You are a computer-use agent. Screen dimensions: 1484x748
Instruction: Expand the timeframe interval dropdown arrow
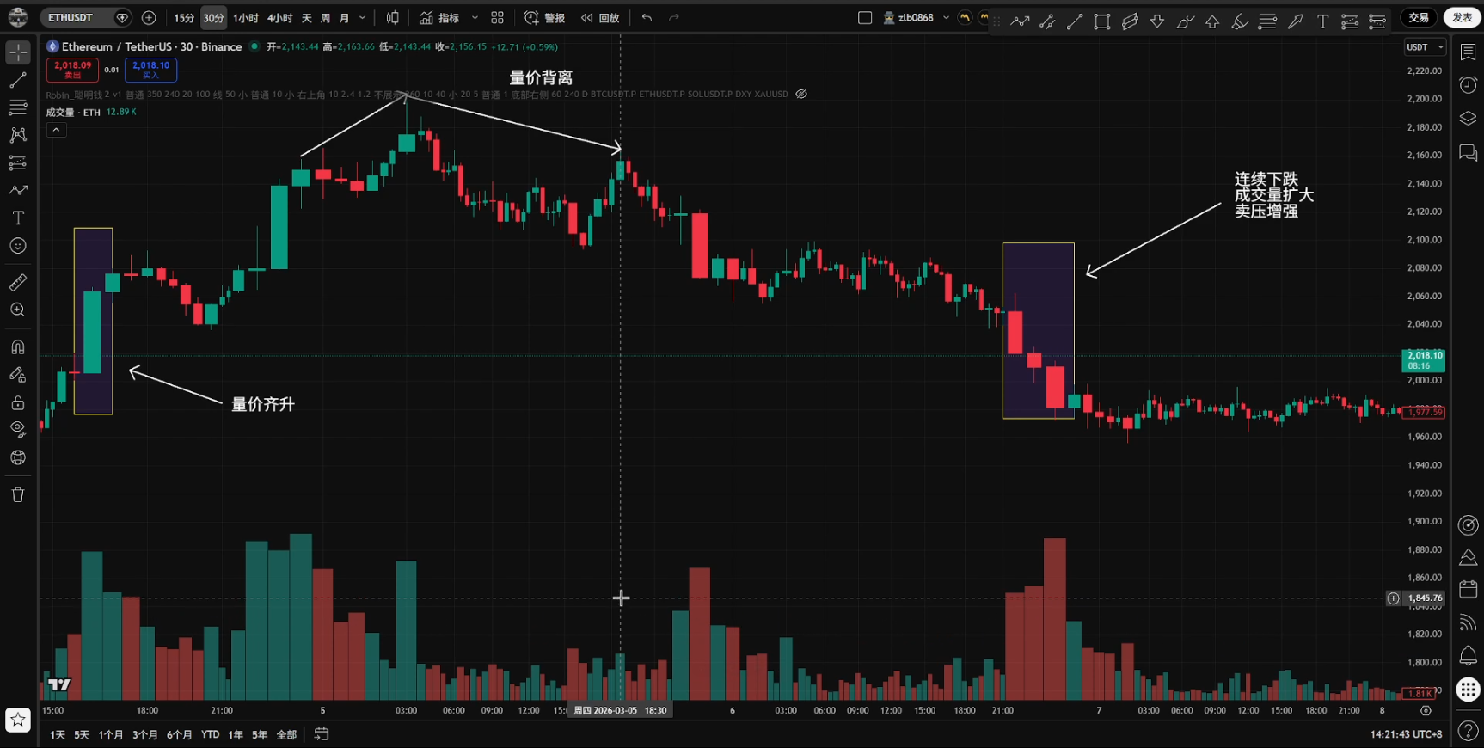point(362,18)
